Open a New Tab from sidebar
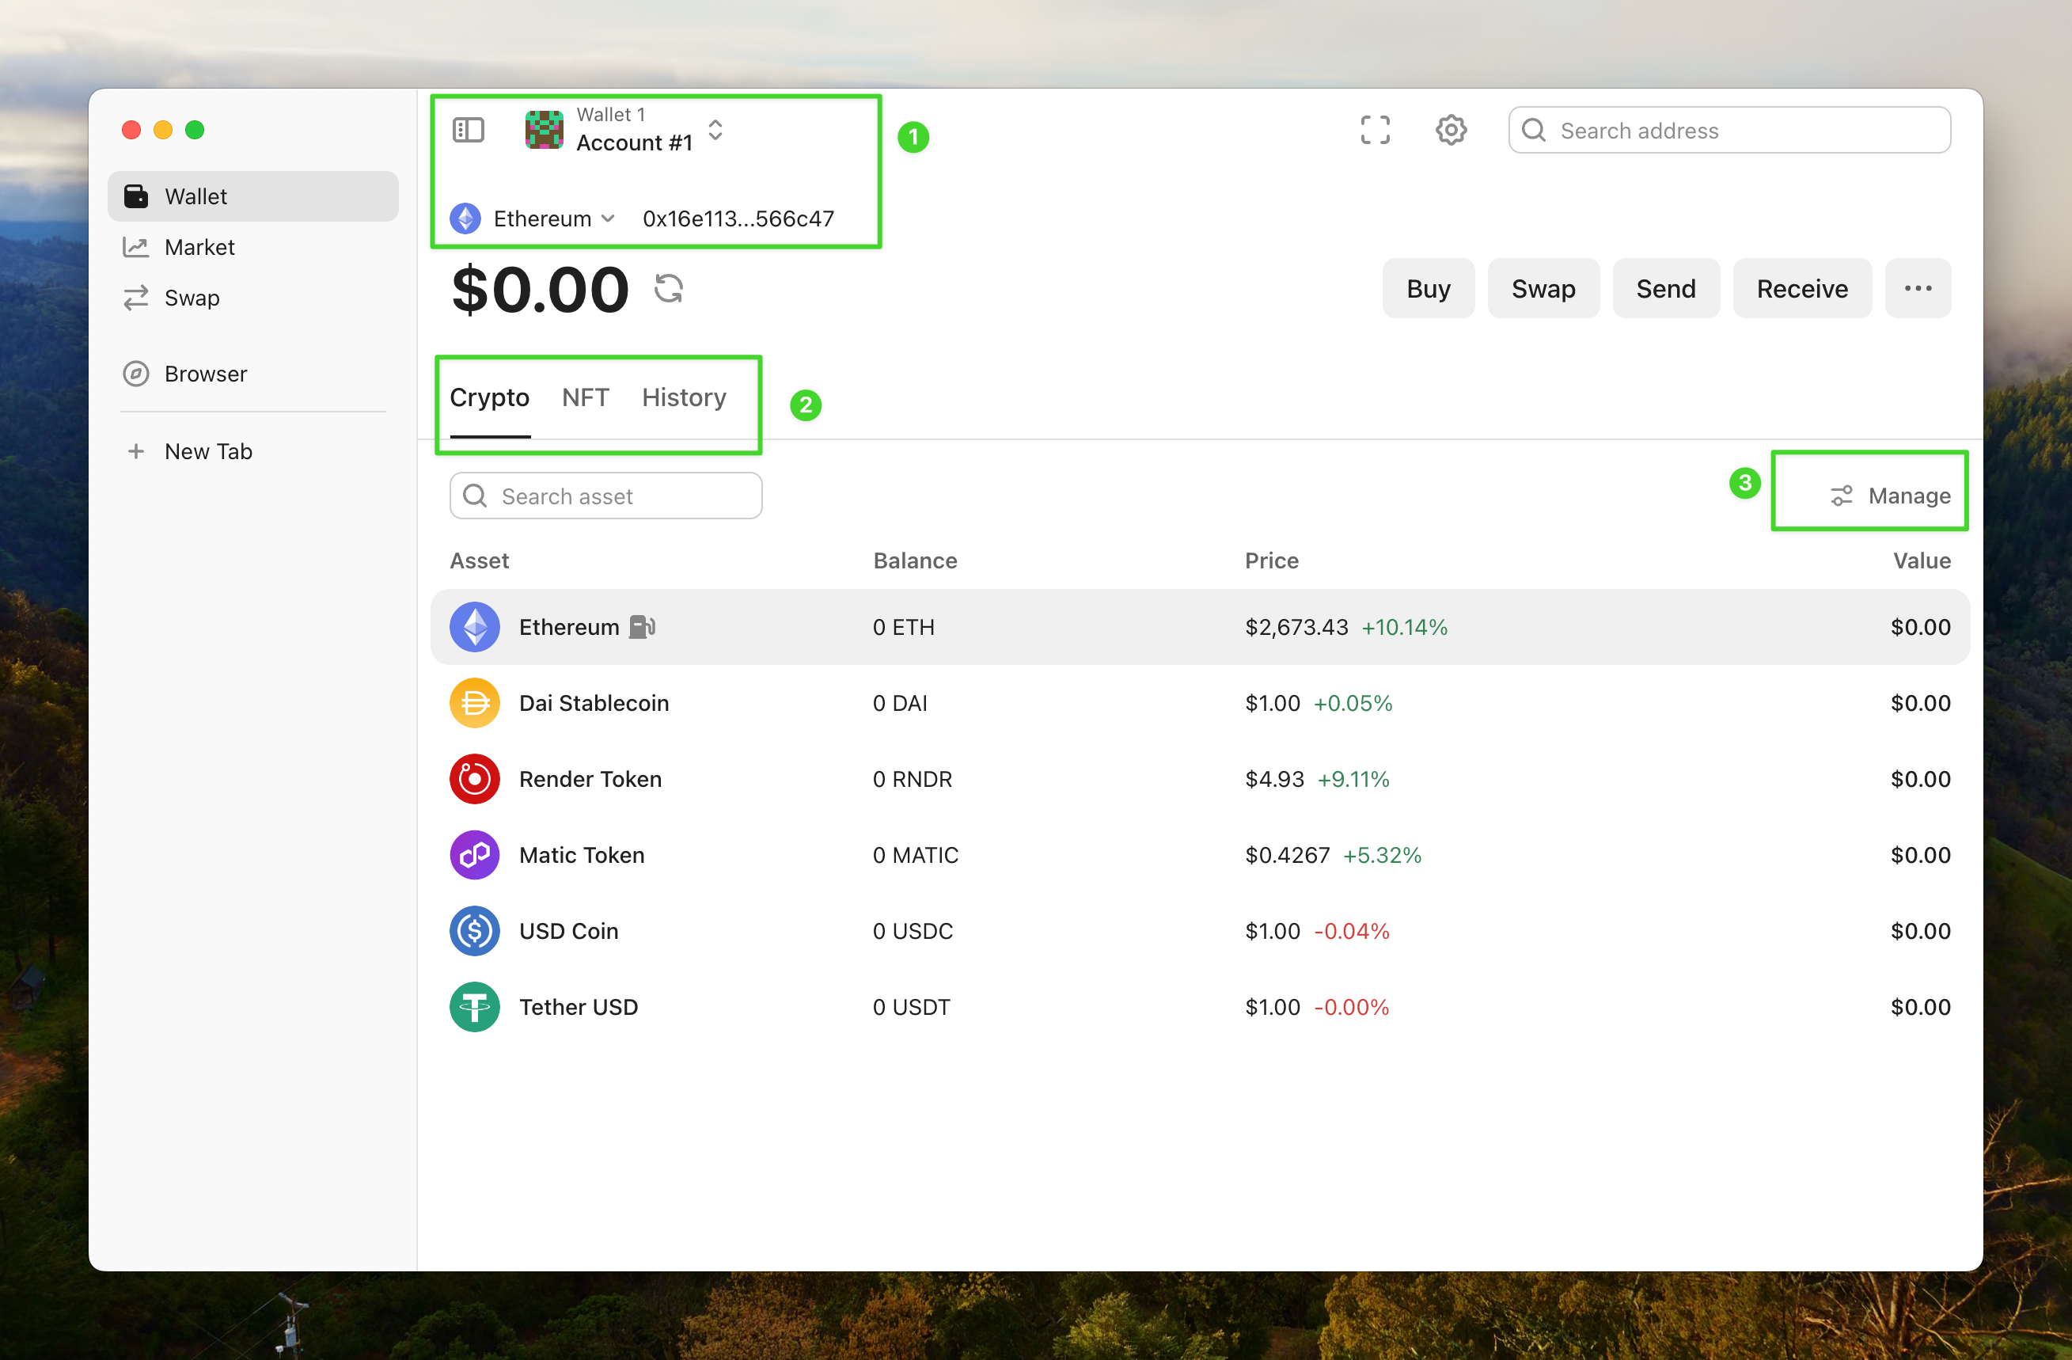This screenshot has height=1360, width=2072. click(253, 451)
